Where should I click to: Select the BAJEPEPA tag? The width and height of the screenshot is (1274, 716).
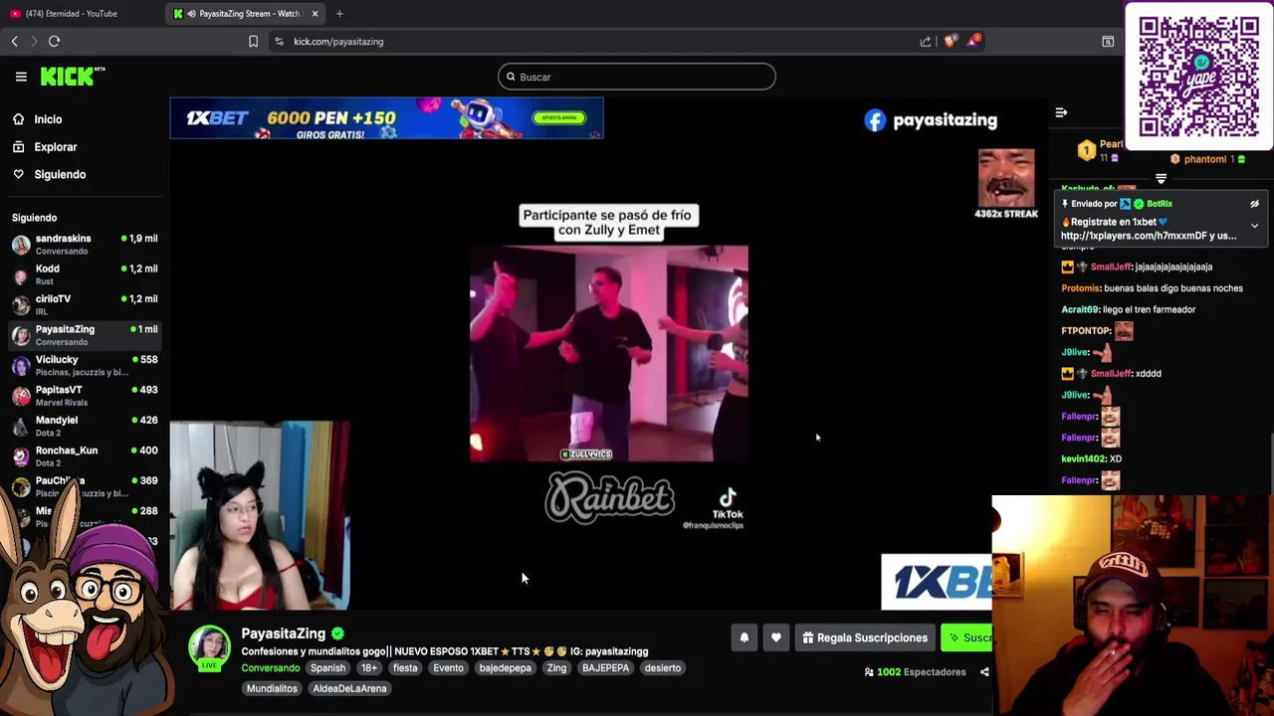click(606, 668)
